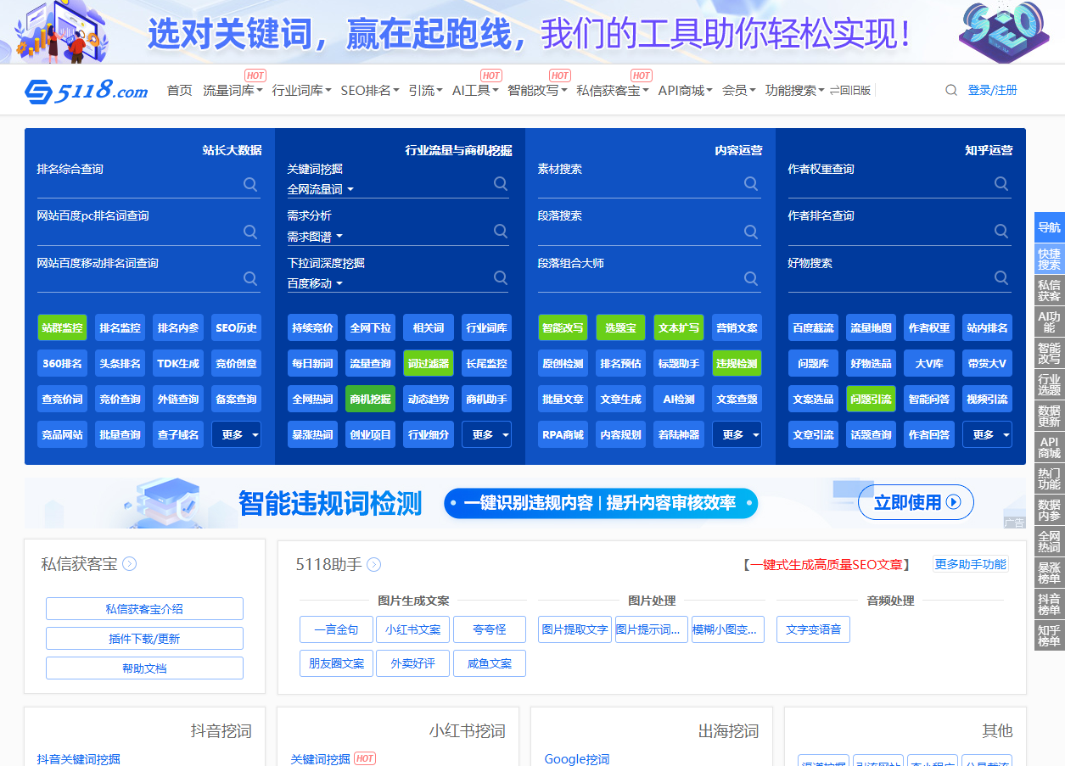Click search icon for 网站百度移动排名词查询
This screenshot has height=766, width=1065.
(250, 278)
